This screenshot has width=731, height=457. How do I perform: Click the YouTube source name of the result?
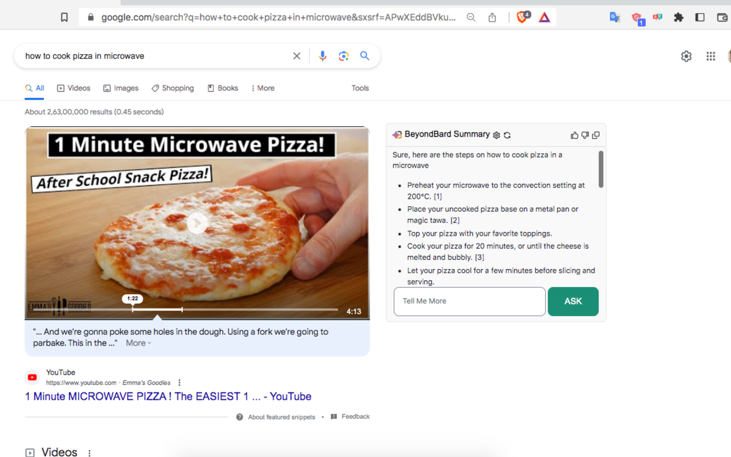coord(61,372)
